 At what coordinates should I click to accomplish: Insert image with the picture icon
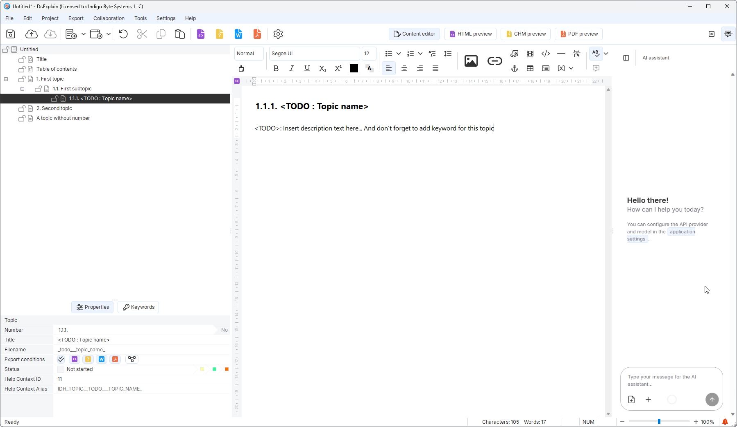(x=471, y=61)
